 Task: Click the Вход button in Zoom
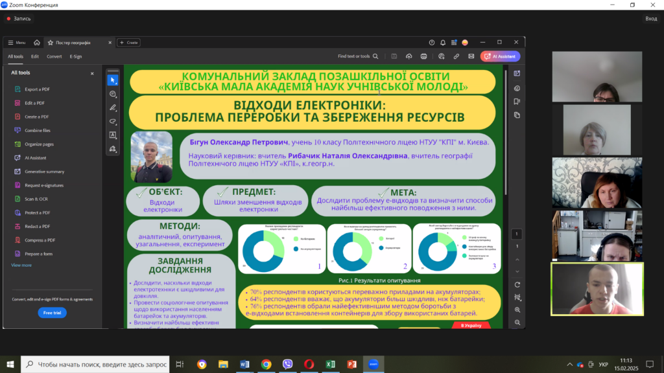(x=651, y=19)
